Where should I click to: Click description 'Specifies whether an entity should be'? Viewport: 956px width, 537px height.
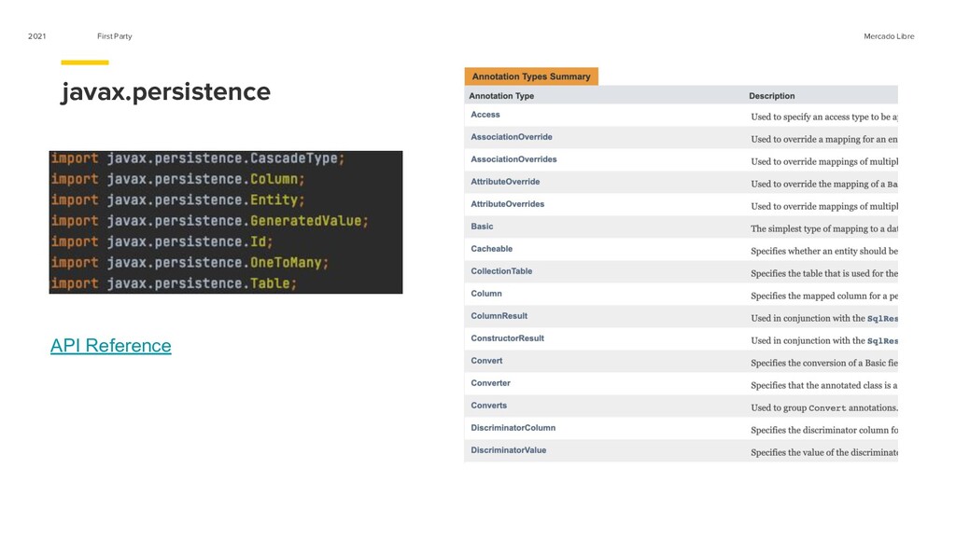point(823,251)
